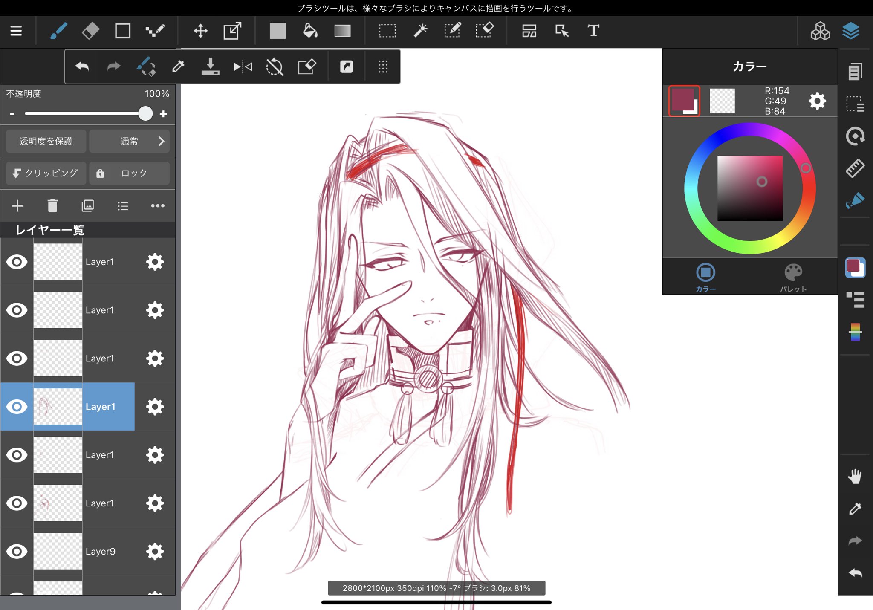Delete layer with trash icon
Image resolution: width=873 pixels, height=610 pixels.
pos(52,206)
